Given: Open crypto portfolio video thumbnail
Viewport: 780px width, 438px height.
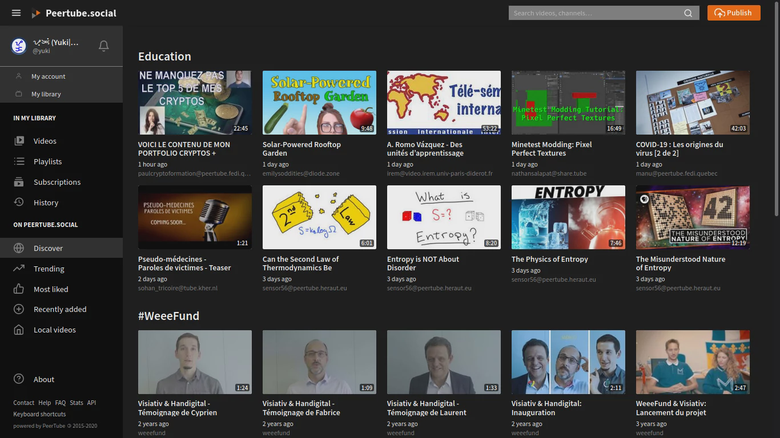Looking at the screenshot, I should click(x=195, y=103).
